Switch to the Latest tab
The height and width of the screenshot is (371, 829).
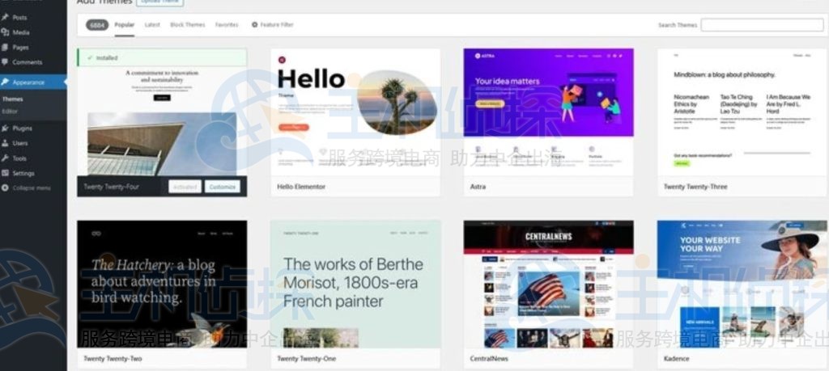152,25
